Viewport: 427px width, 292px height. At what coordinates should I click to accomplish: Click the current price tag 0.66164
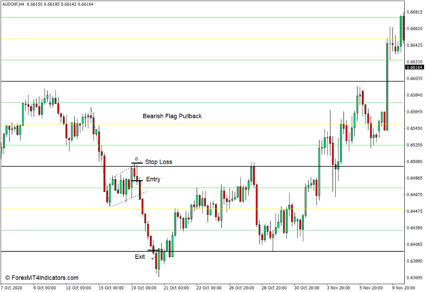[414, 68]
